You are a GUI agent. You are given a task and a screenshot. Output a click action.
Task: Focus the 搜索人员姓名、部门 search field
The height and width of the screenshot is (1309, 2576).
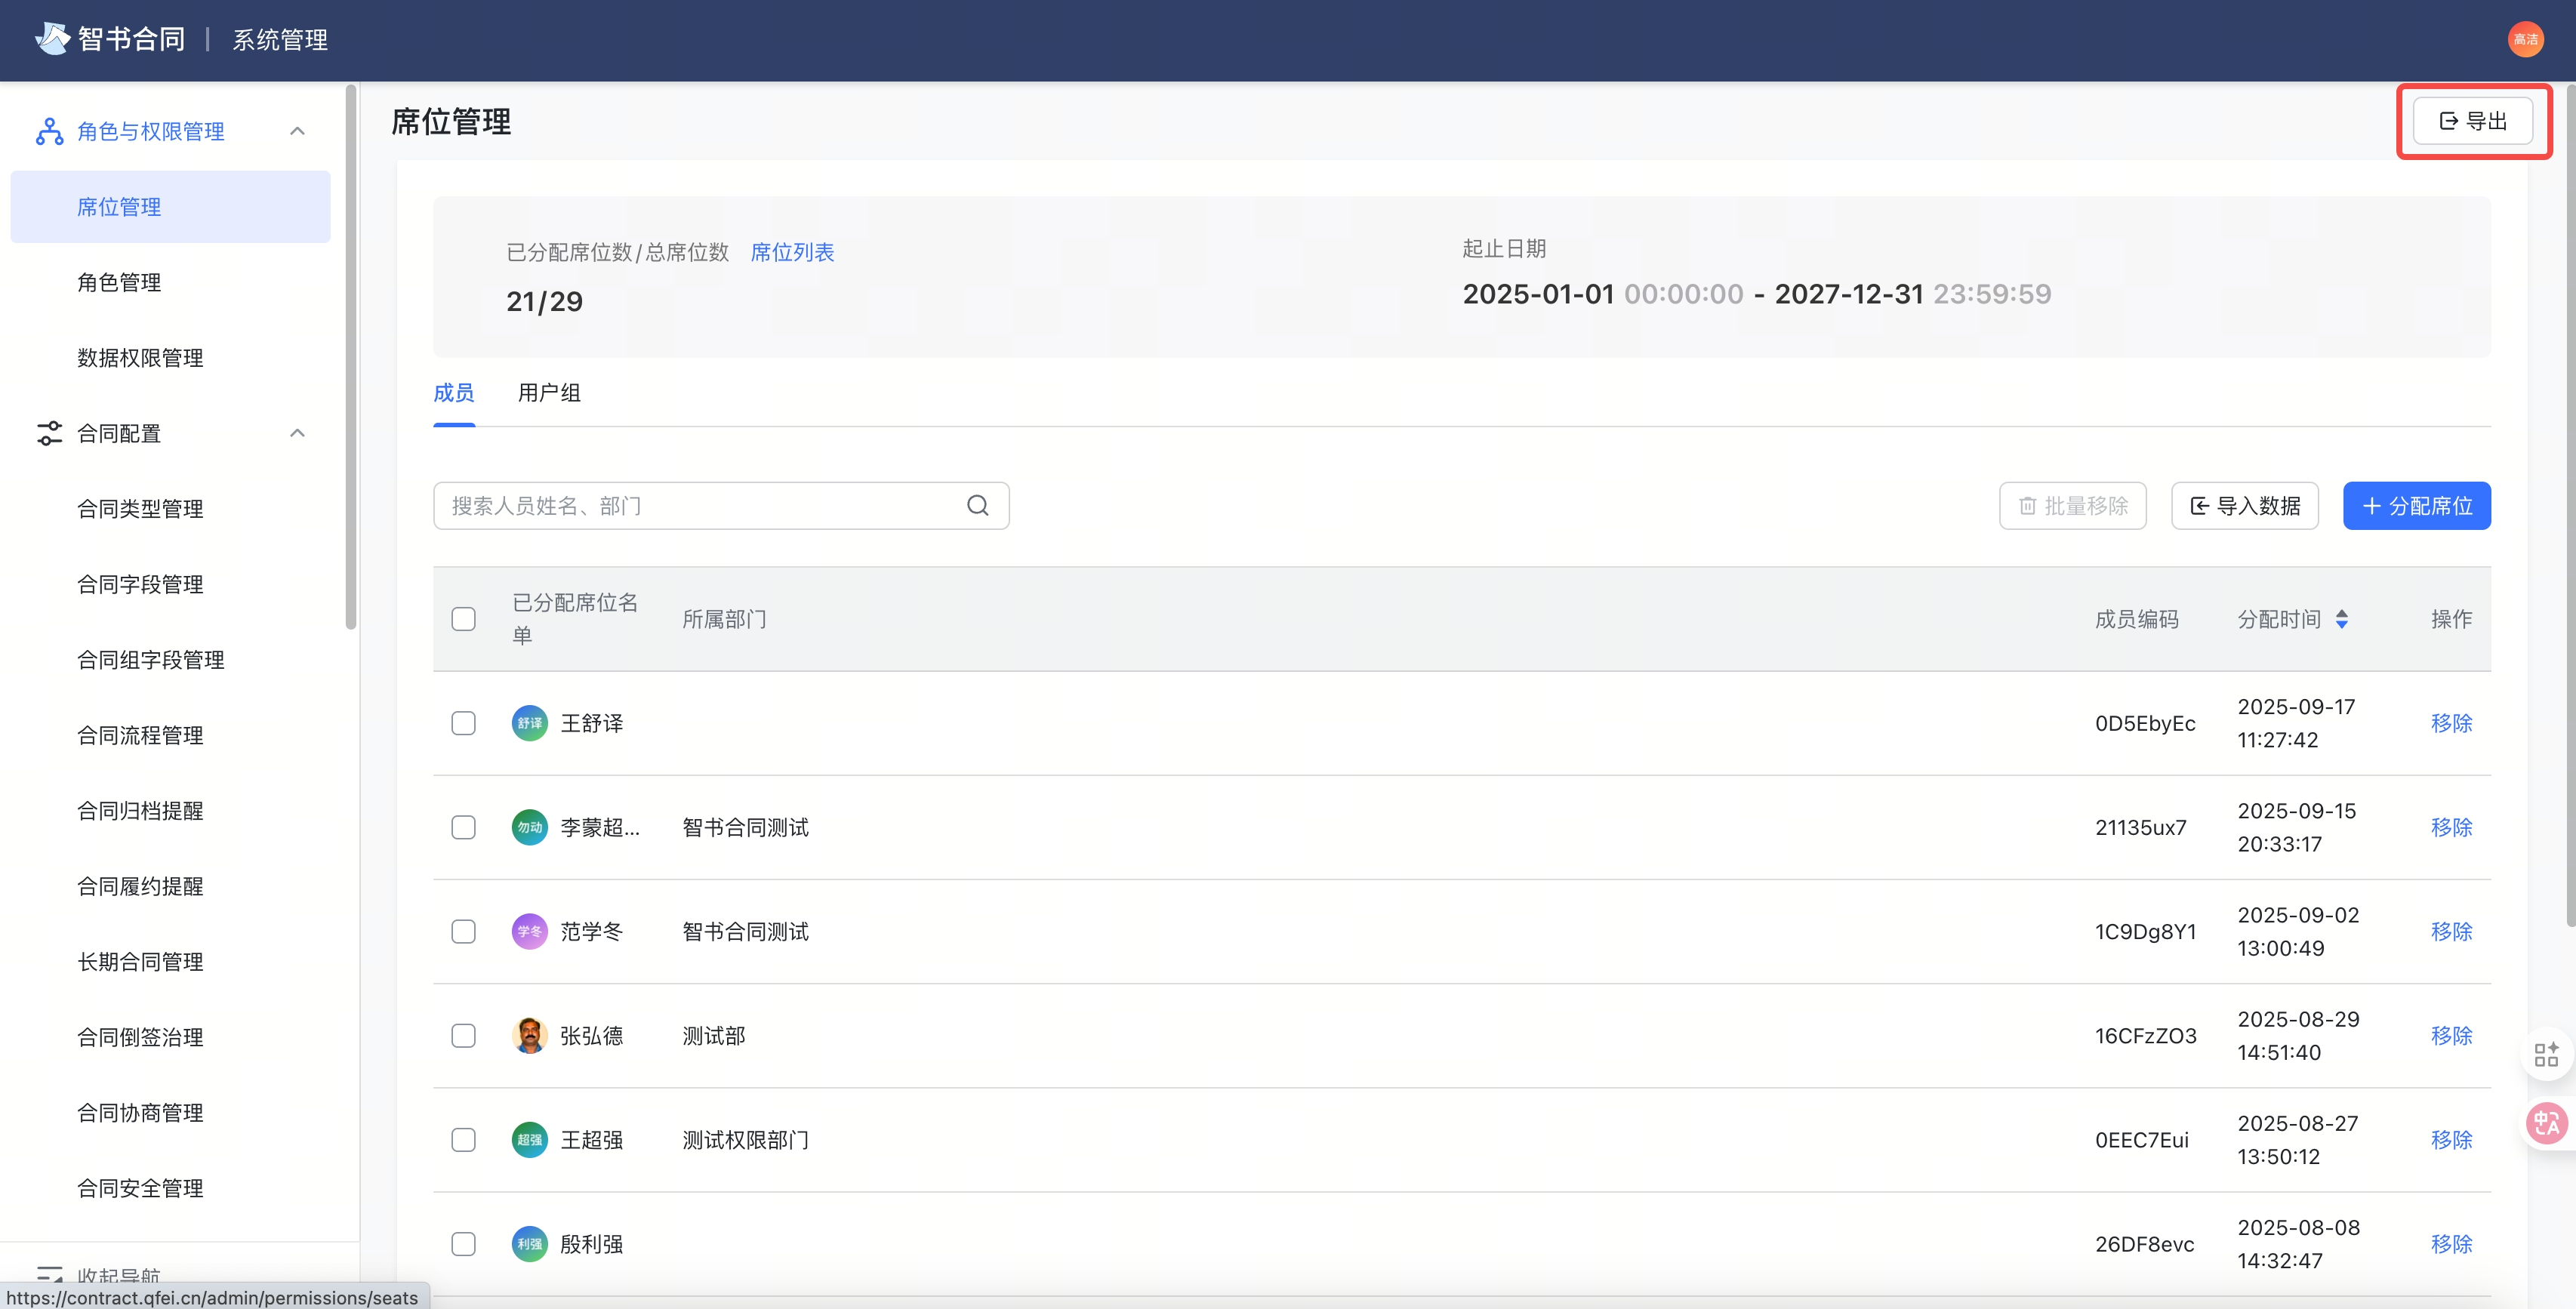[x=700, y=506]
